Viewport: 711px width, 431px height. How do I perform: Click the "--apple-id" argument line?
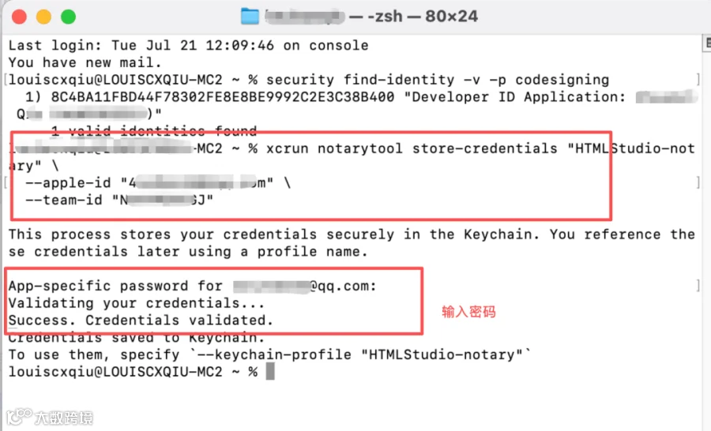pyautogui.click(x=158, y=183)
